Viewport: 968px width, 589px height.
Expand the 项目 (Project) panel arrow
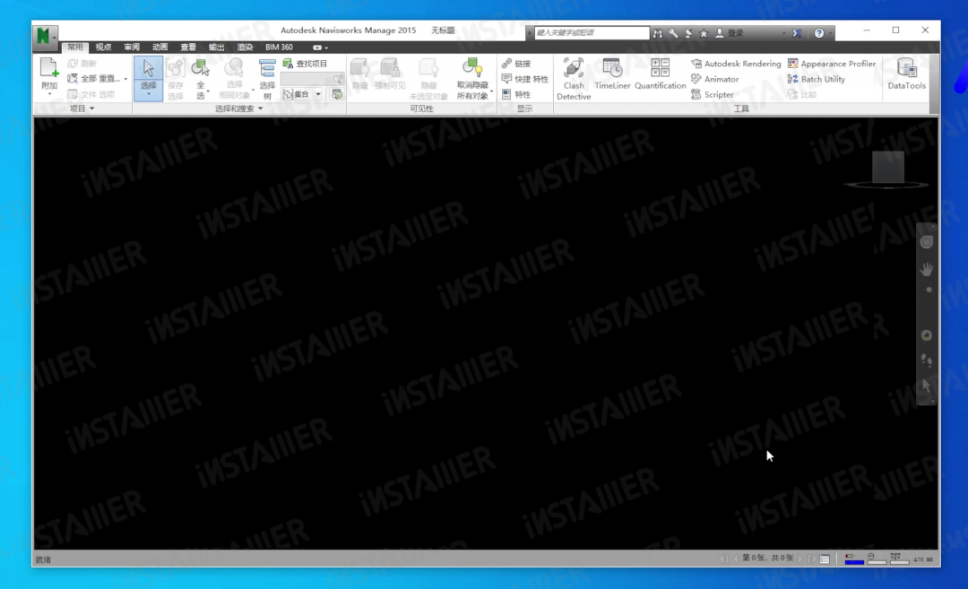click(x=92, y=108)
